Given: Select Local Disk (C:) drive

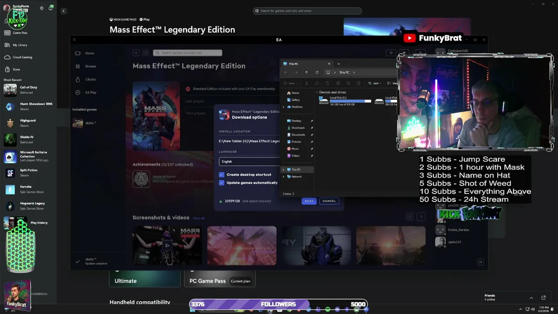Looking at the screenshot, I should [x=345, y=101].
